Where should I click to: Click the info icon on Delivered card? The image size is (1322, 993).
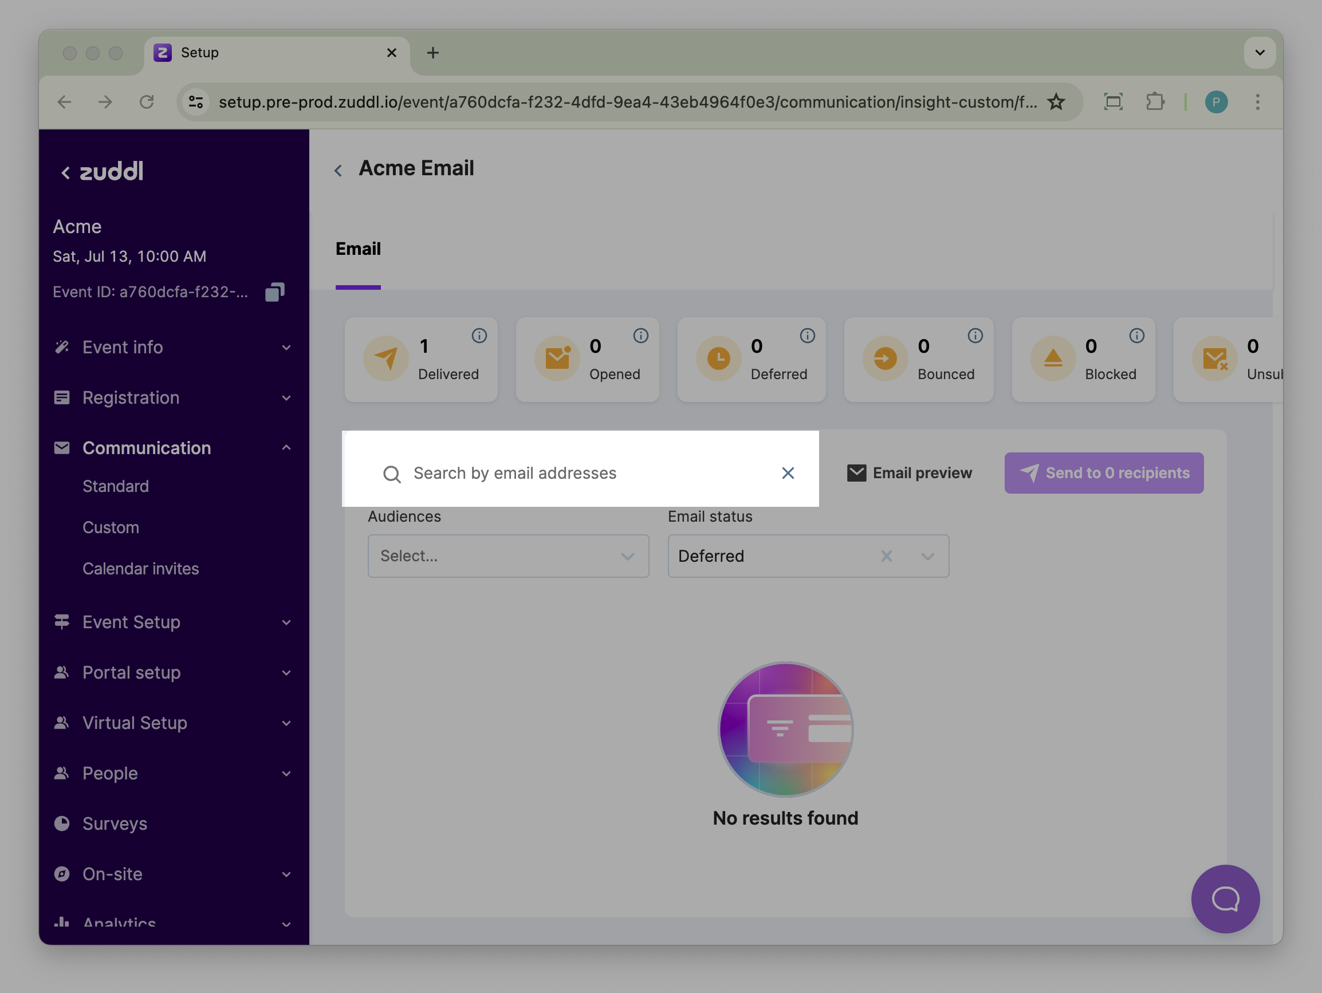[x=479, y=336]
